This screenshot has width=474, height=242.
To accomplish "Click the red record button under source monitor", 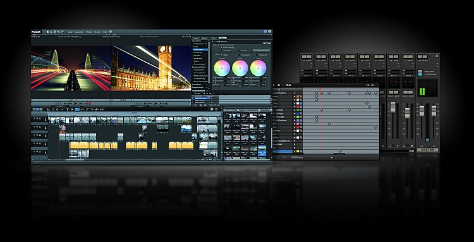I will coord(90,104).
